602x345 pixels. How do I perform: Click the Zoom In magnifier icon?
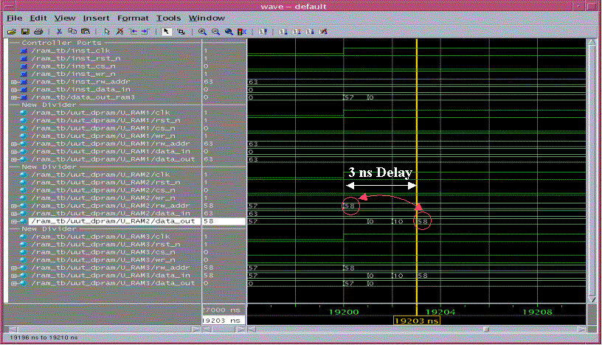(202, 32)
